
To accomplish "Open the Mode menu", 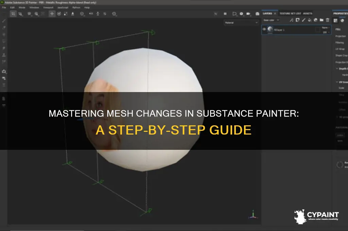I will coord(22,7).
